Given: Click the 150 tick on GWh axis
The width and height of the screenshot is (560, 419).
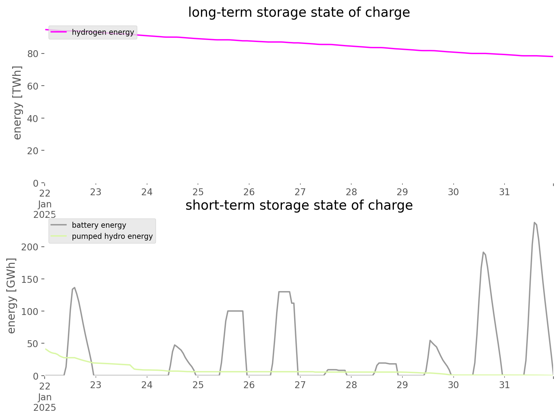Looking at the screenshot, I should [31, 279].
